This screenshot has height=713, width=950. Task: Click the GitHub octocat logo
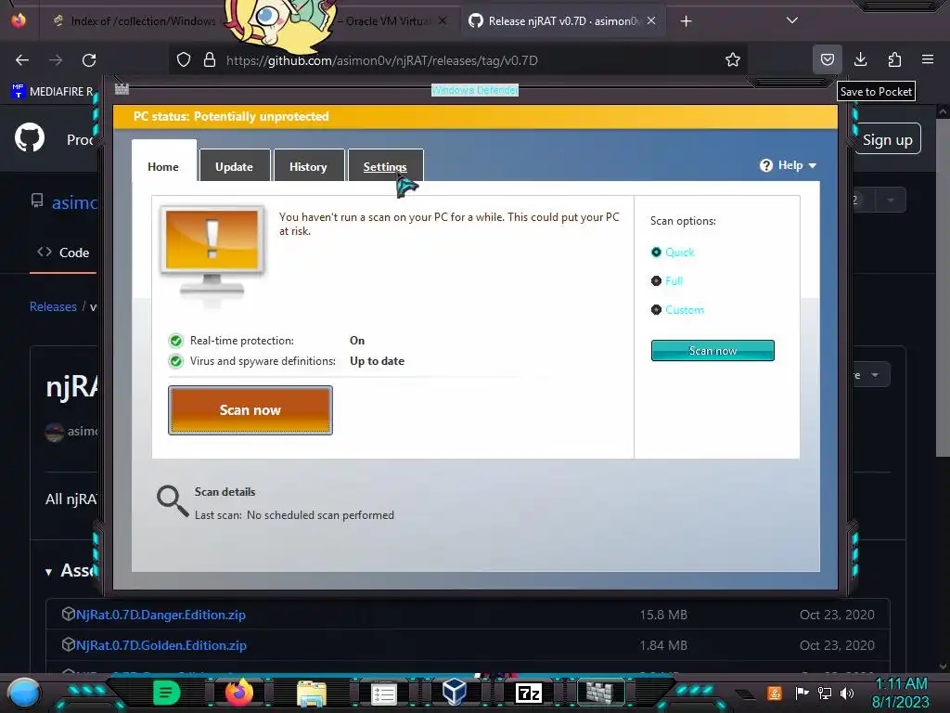pyautogui.click(x=30, y=137)
